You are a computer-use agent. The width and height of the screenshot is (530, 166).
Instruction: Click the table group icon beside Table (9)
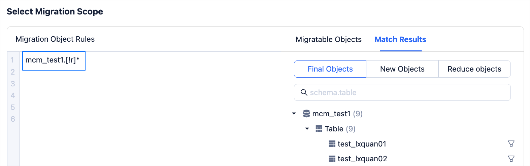tap(319, 129)
